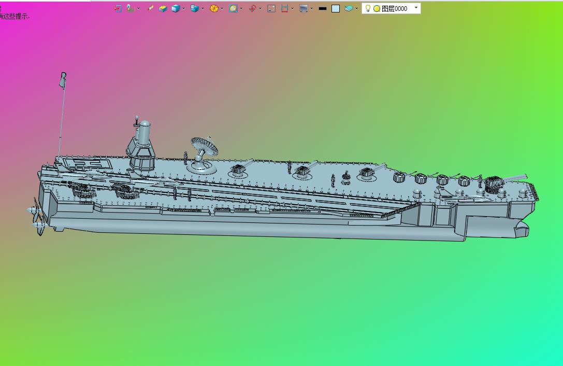Click the teal layers stack icon
The width and height of the screenshot is (563, 366).
[x=348, y=9]
